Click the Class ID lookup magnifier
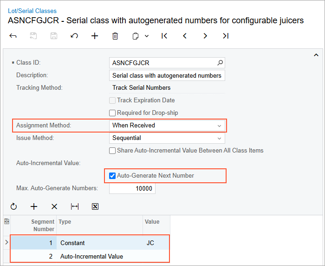Image resolution: width=325 pixels, height=266 pixels. [x=220, y=63]
